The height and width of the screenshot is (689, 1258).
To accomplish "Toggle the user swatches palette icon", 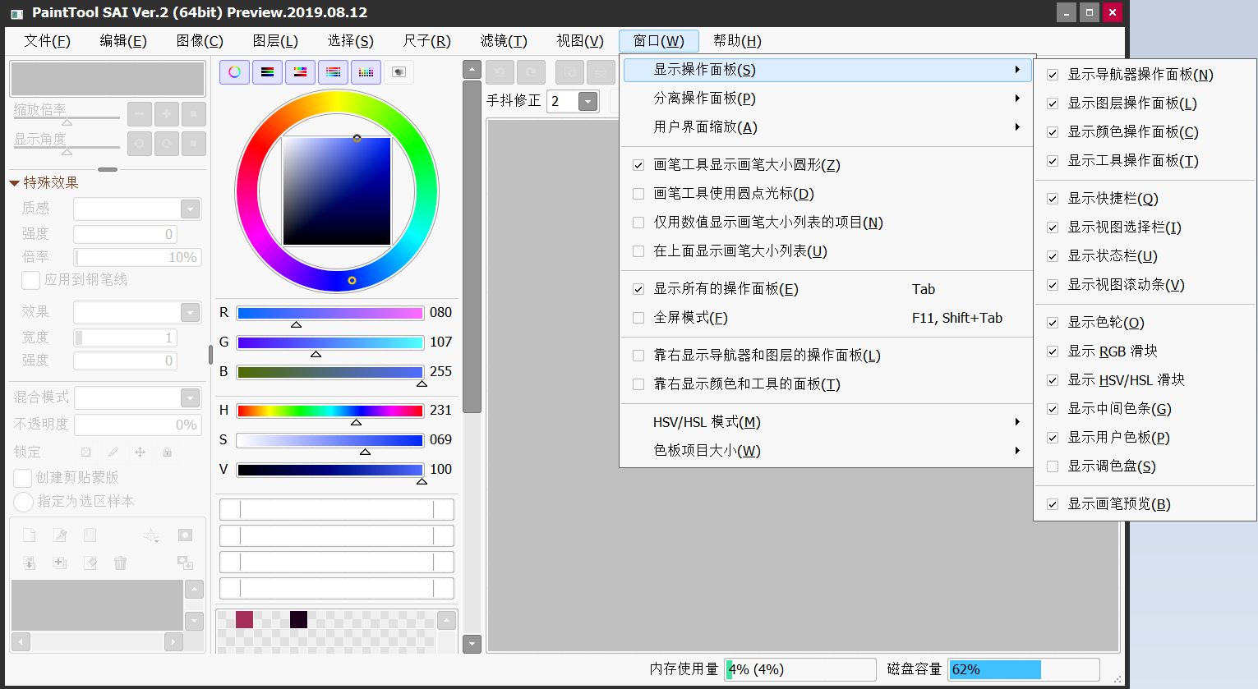I will click(x=366, y=72).
